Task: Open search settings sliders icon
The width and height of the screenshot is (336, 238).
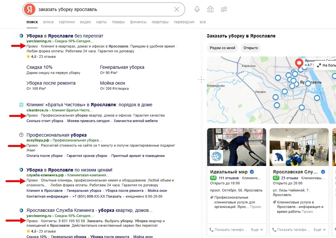Action: pyautogui.click(x=224, y=9)
